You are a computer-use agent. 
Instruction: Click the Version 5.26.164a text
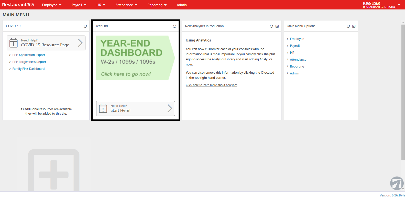pos(392,195)
